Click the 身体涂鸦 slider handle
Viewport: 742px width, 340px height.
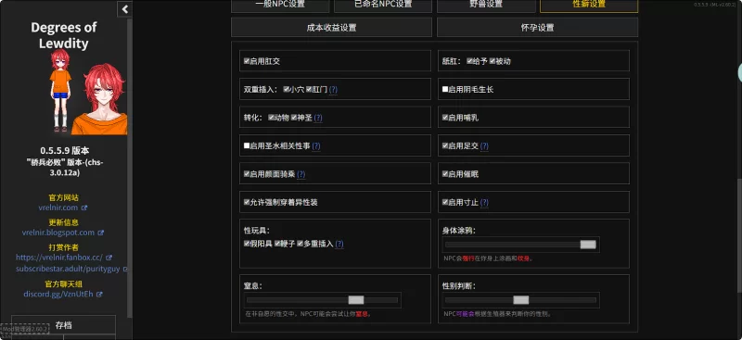click(x=588, y=245)
